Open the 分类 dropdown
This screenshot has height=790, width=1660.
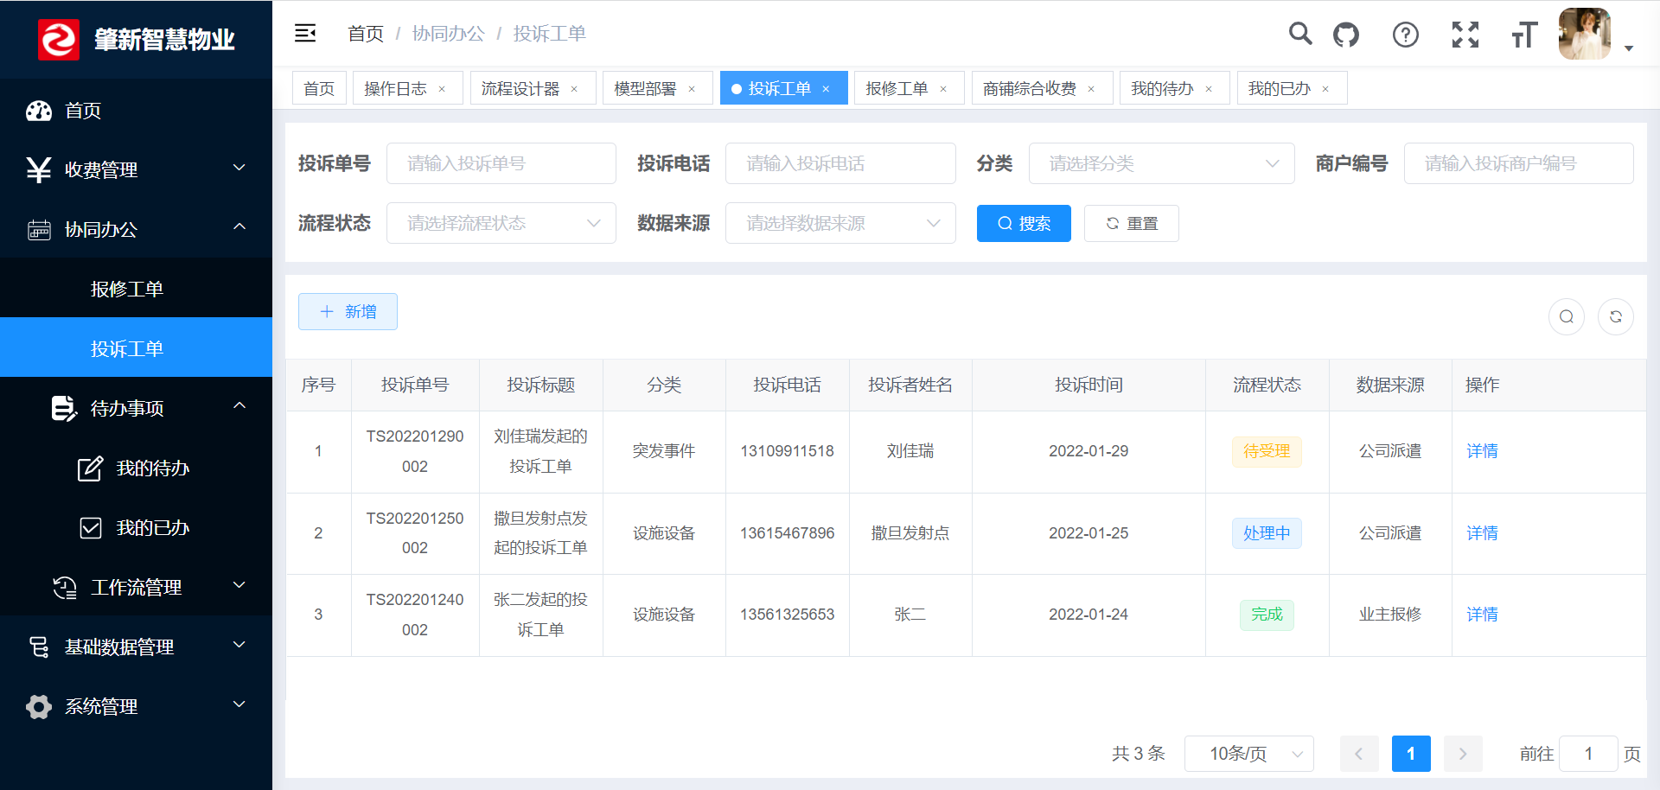(x=1161, y=163)
